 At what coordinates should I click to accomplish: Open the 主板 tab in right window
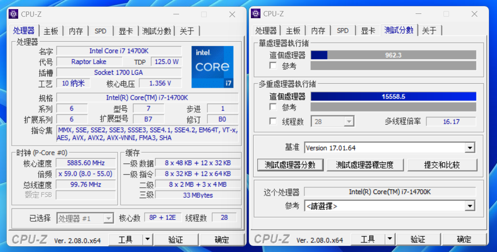tap(293, 31)
